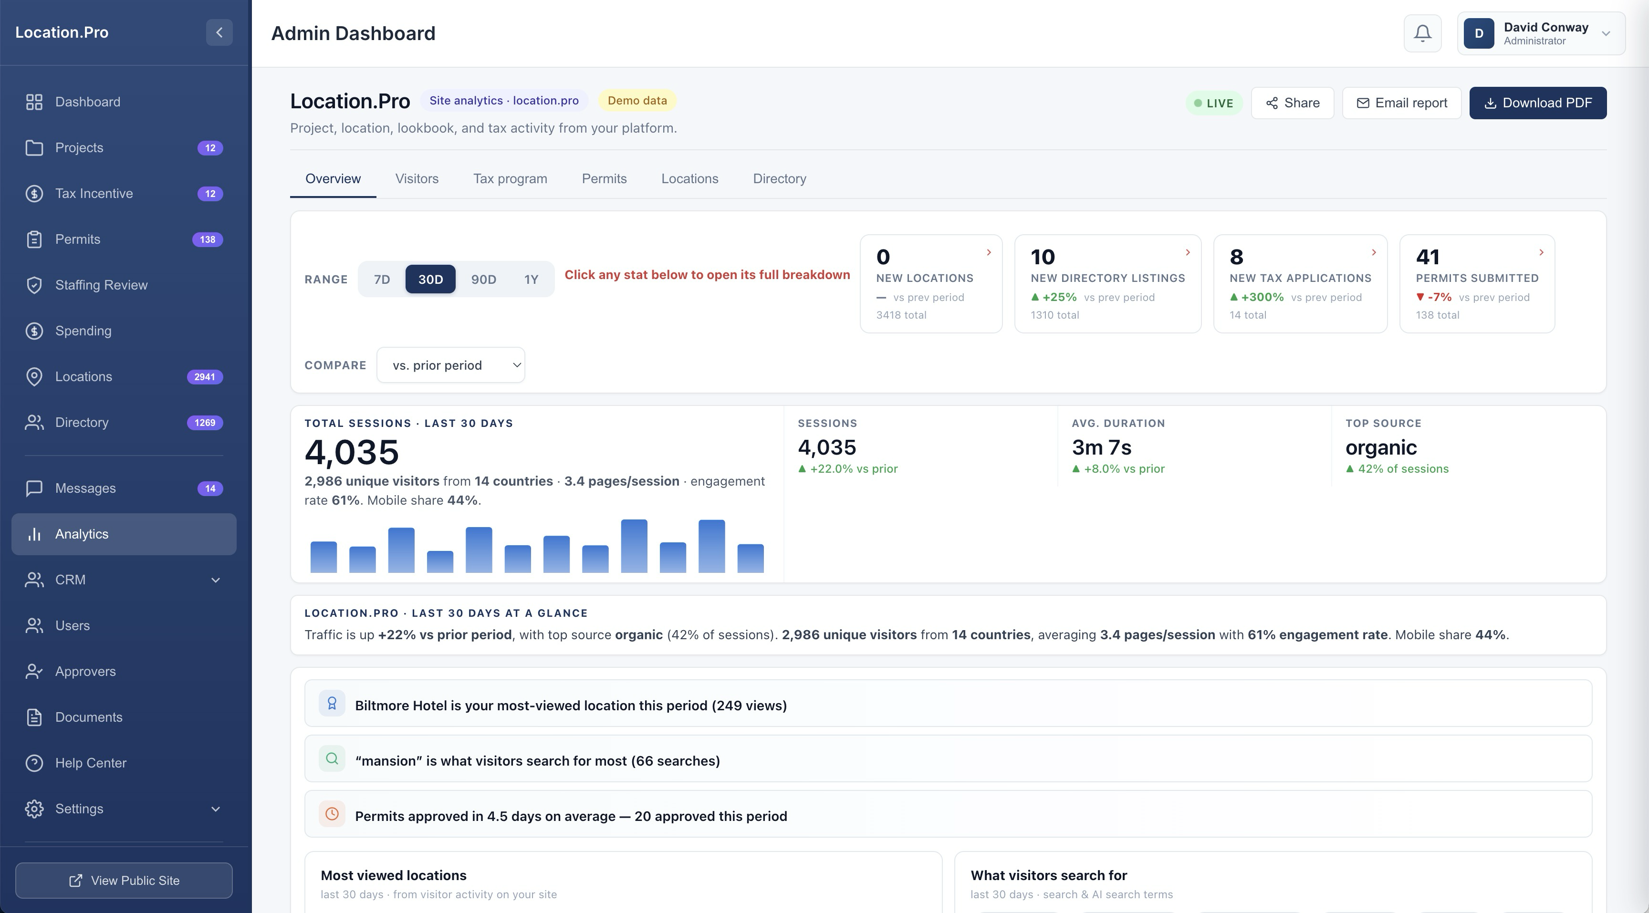Open the Compare vs. prior period dropdown
This screenshot has width=1649, height=913.
tap(450, 365)
